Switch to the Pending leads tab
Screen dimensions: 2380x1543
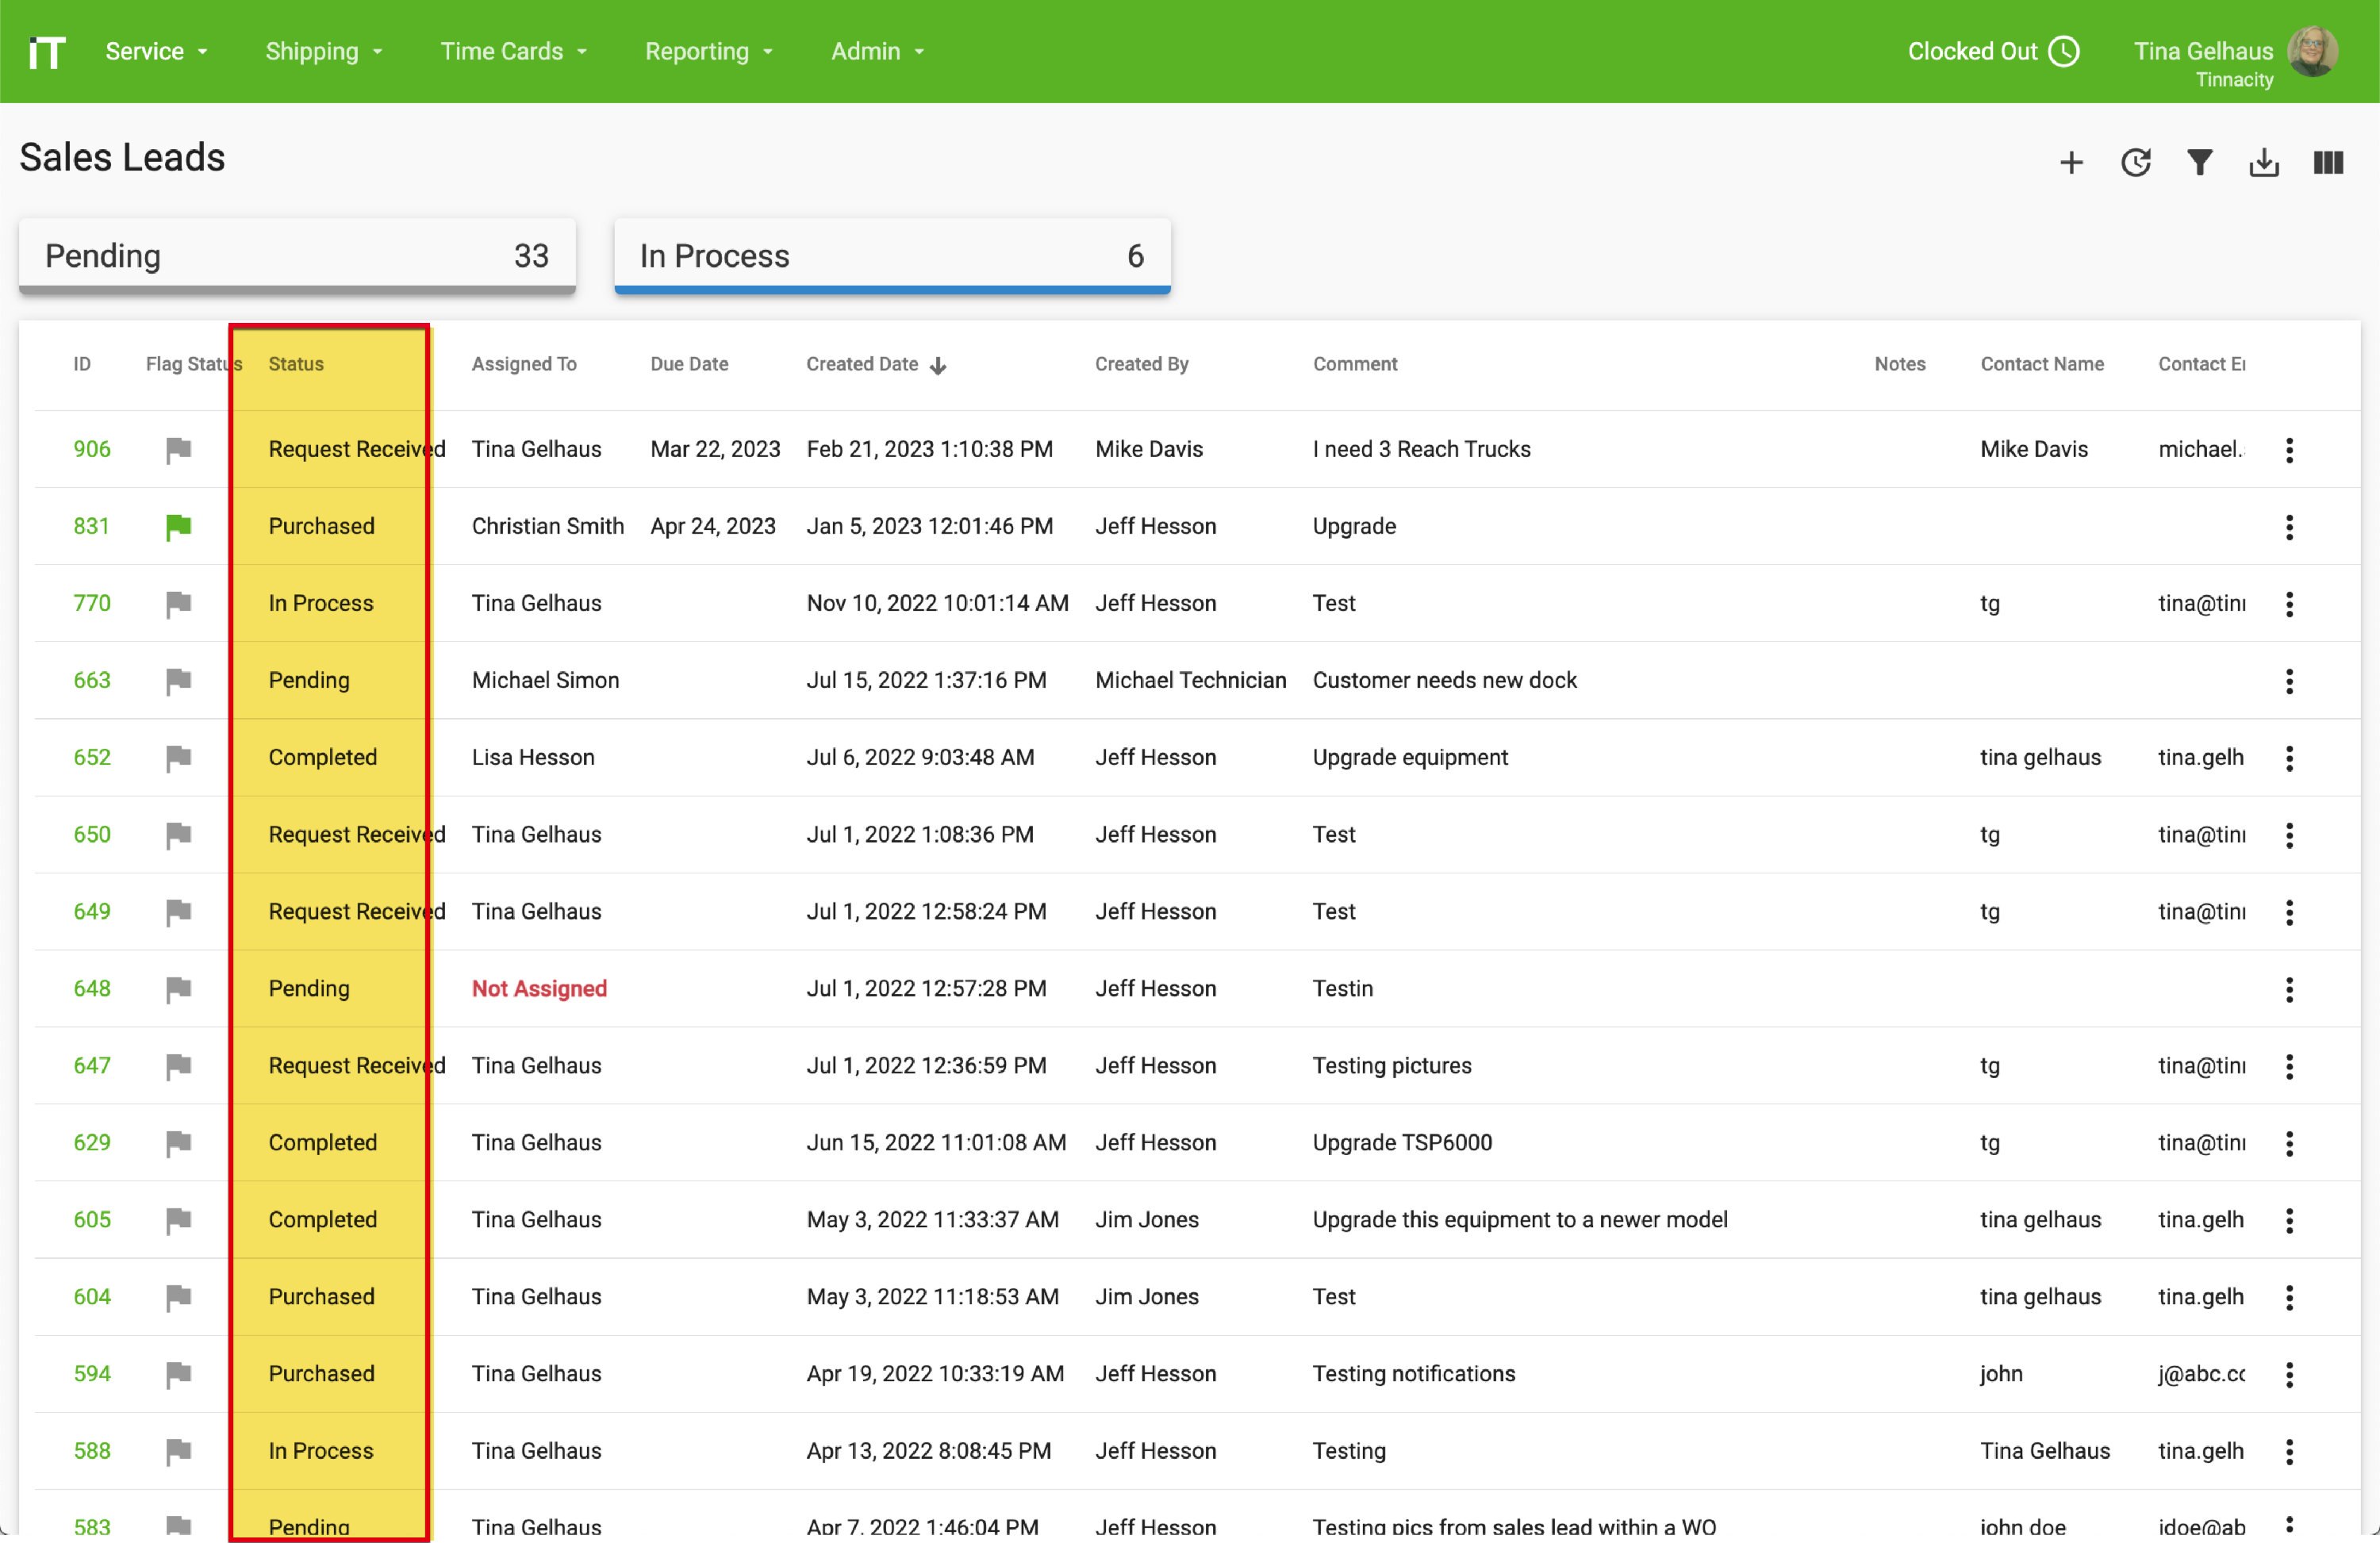(x=296, y=256)
